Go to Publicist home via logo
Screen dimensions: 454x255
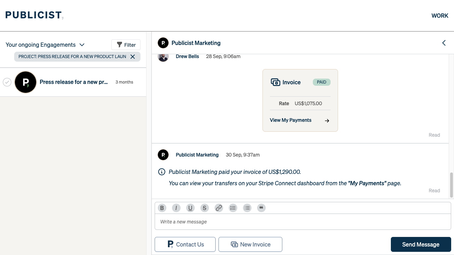coord(34,15)
